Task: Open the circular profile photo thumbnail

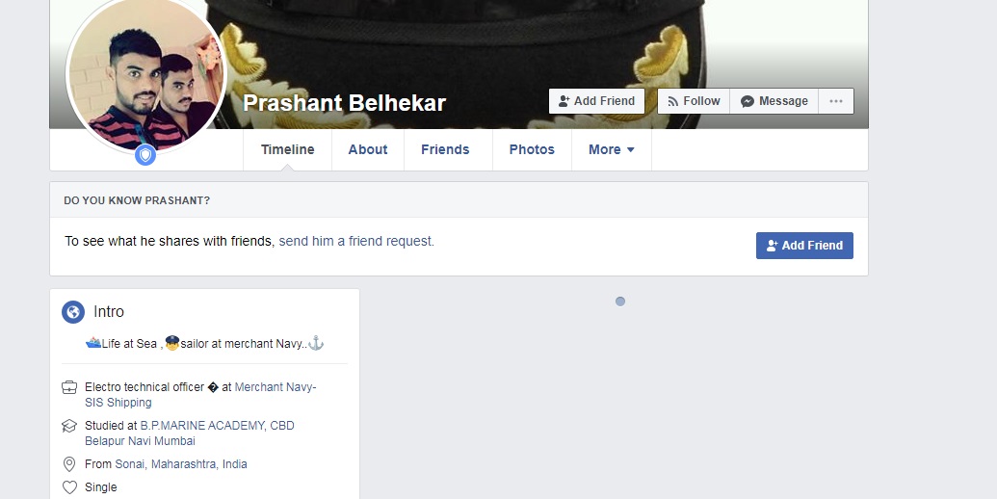Action: 146,73
